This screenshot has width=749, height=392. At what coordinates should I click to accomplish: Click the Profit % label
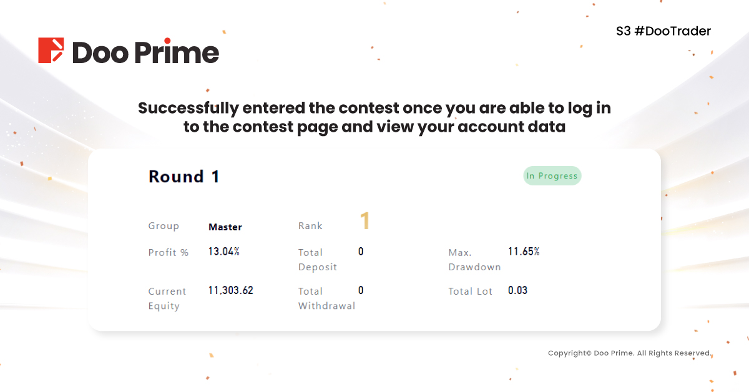pyautogui.click(x=168, y=253)
